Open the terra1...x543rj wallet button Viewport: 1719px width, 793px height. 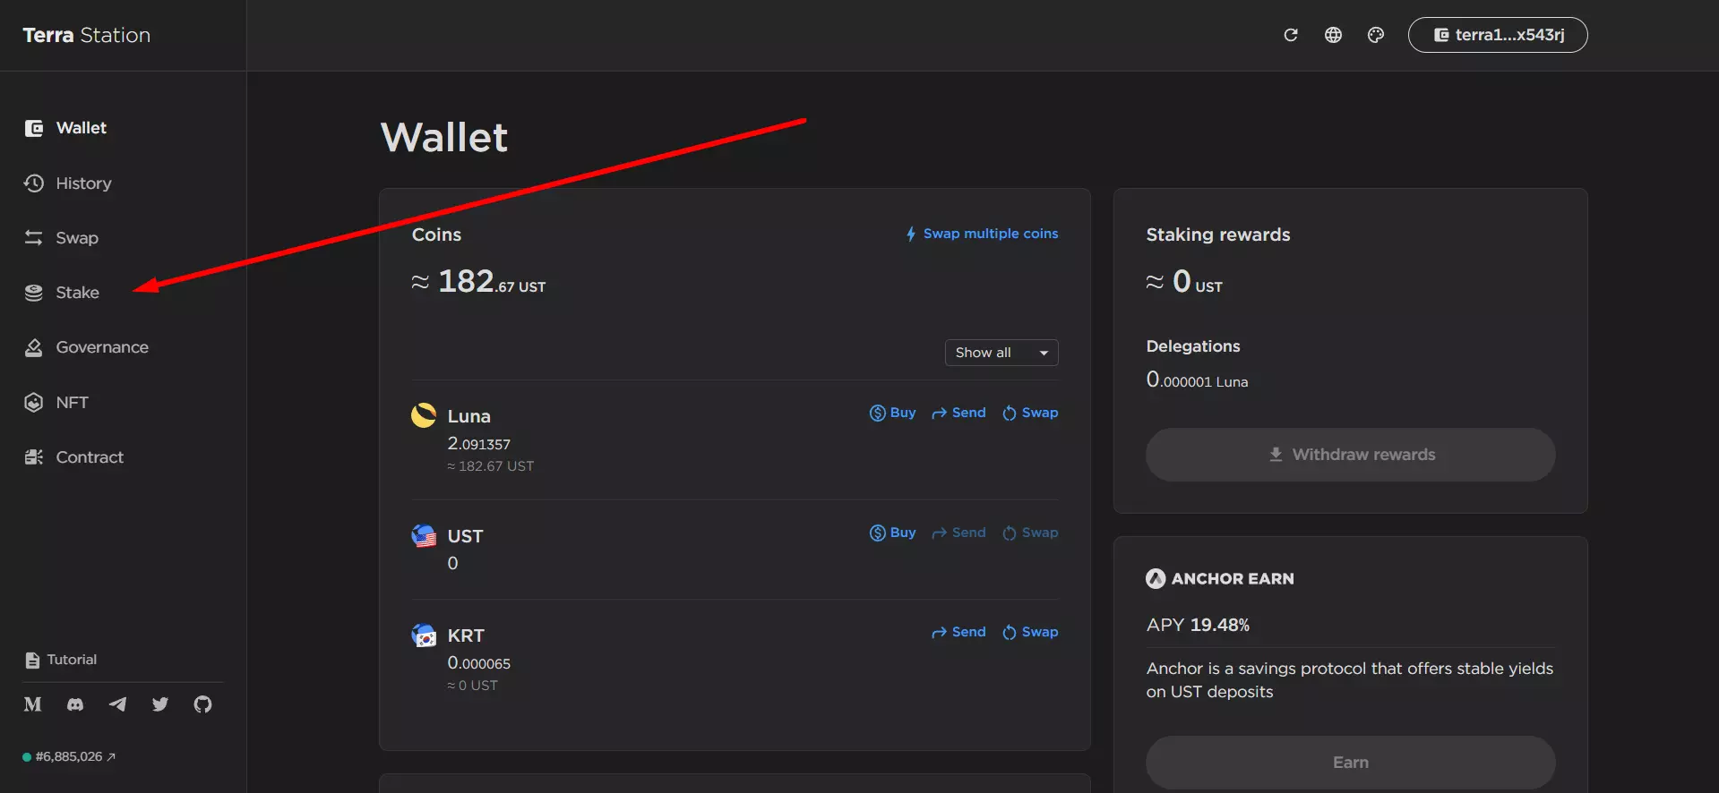click(1498, 35)
